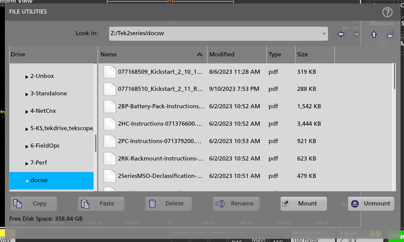Click the Mount button
The image size is (404, 242).
pos(303,204)
